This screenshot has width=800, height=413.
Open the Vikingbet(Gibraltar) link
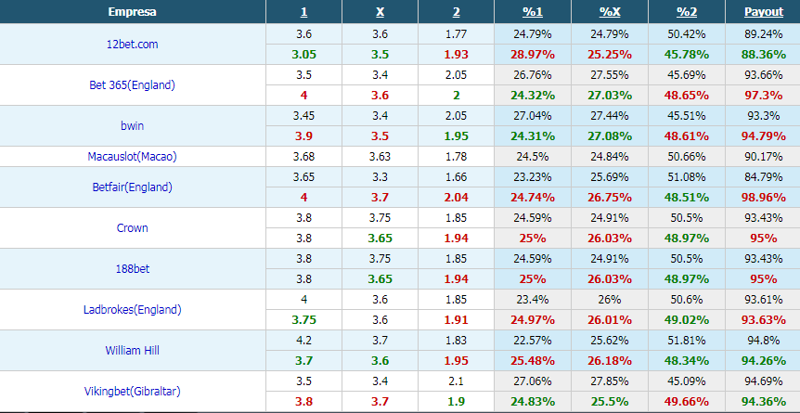pos(132,392)
